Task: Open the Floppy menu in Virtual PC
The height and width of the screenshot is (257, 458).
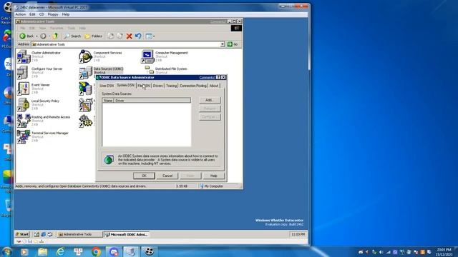Action: (53, 14)
